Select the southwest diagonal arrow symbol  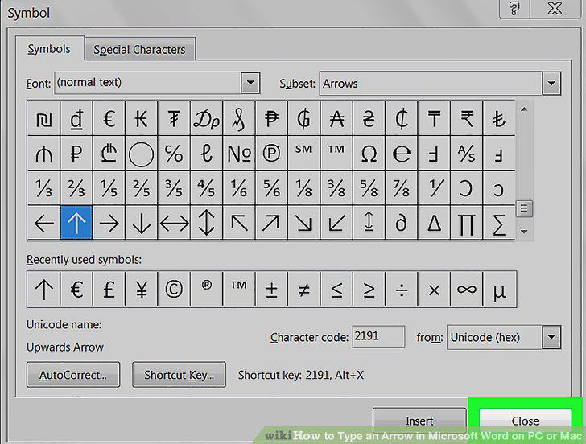336,223
